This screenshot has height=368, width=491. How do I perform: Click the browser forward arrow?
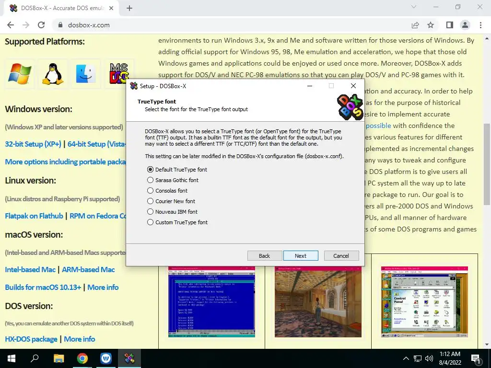point(26,25)
